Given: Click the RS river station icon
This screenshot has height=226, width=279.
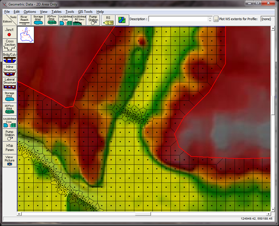Looking at the screenshot, I should (x=108, y=20).
